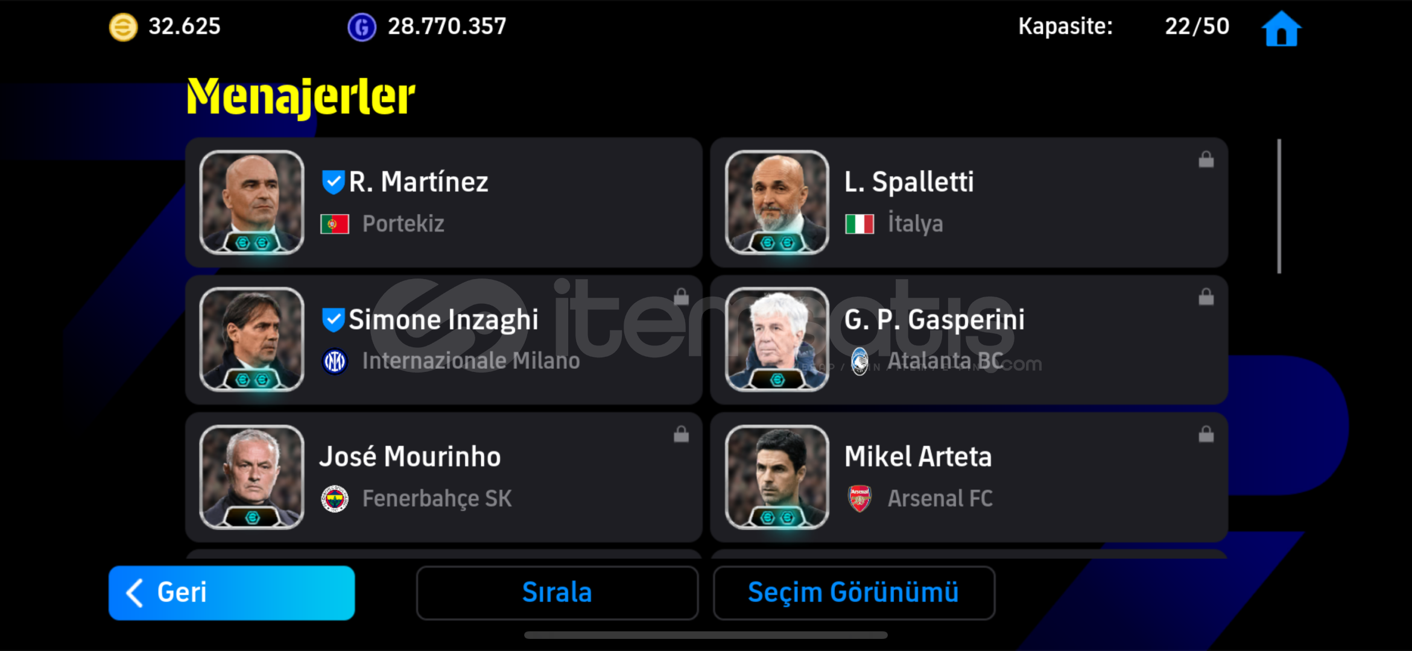Toggle checkmark badge next to R. Martínez
Screen dimensions: 1412x651
(x=333, y=182)
